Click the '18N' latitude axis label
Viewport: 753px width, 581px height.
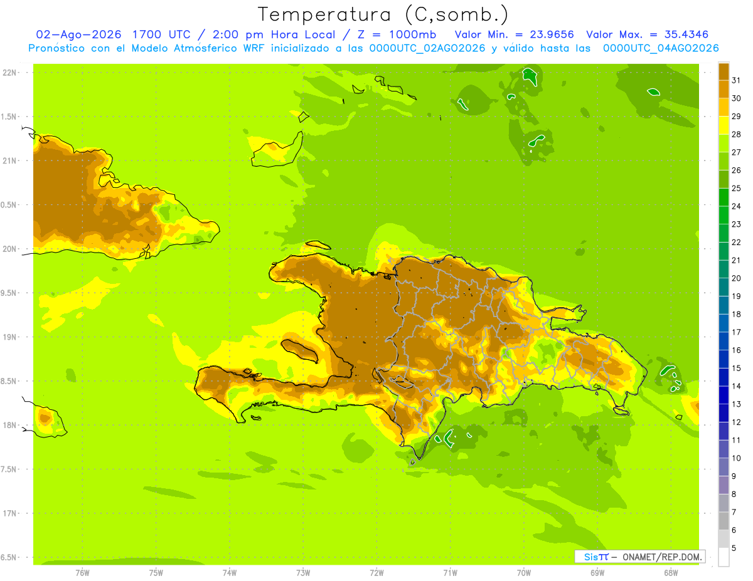coord(9,425)
